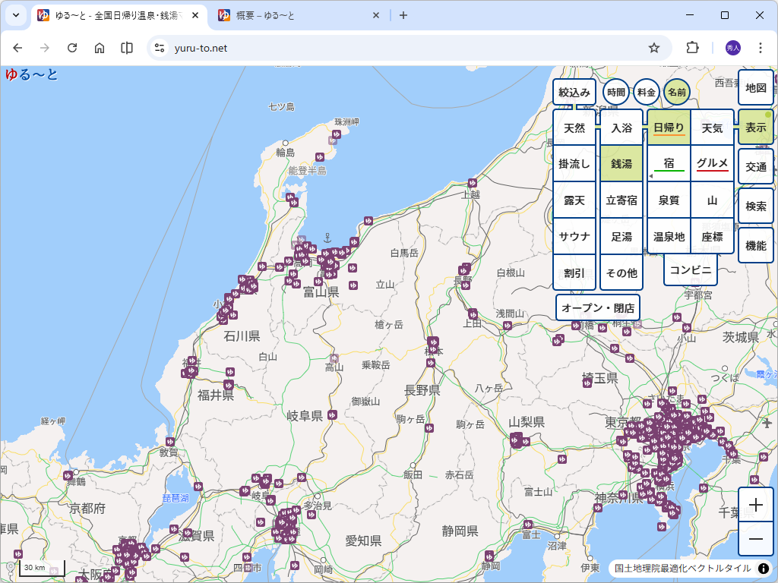The height and width of the screenshot is (583, 778).
Task: Open the 検索 search menu
Action: 755,206
